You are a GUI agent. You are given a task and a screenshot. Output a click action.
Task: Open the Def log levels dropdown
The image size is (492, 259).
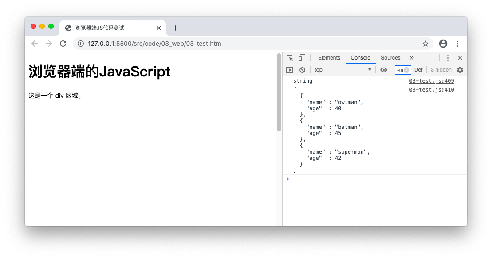coord(418,70)
